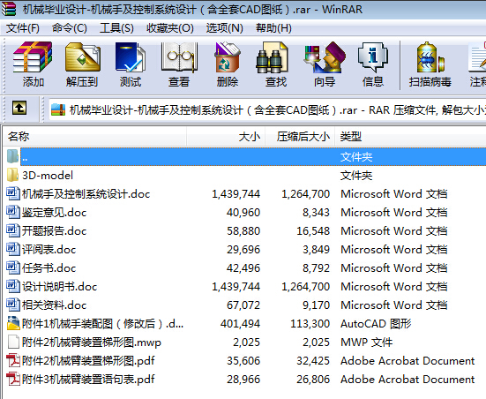Select file name 评阅表.doc
Image resolution: width=486 pixels, height=399 pixels.
(49, 250)
